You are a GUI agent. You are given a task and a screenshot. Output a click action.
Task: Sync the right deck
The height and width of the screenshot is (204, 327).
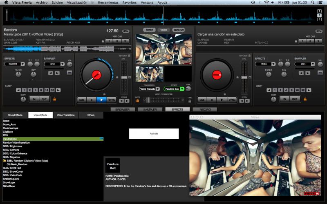232,100
